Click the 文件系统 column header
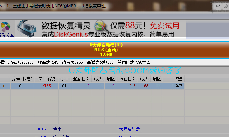229x137 pixels. [47, 79]
